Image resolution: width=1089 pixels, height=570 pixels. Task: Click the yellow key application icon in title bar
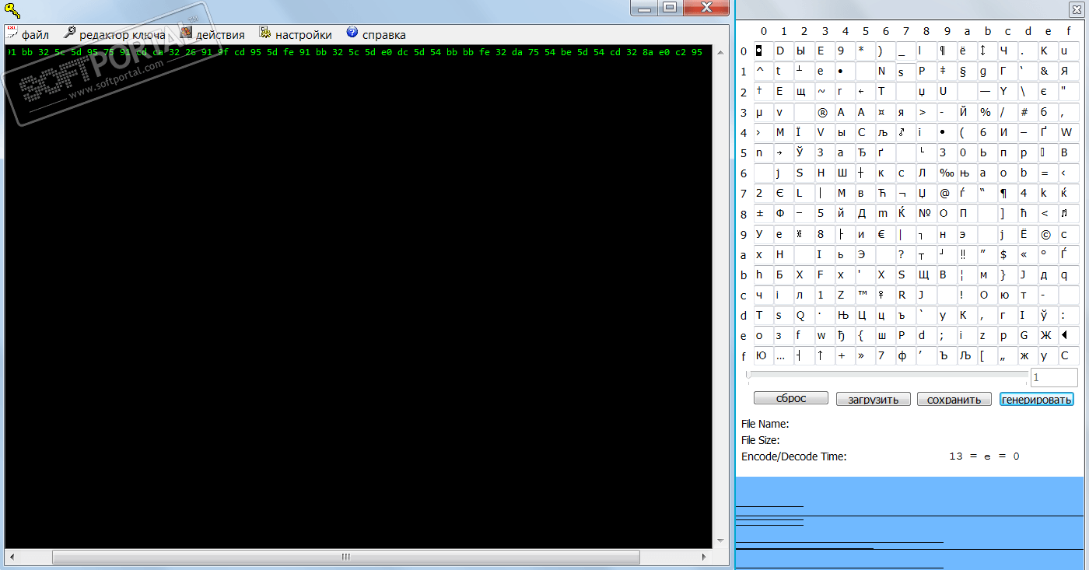[11, 11]
